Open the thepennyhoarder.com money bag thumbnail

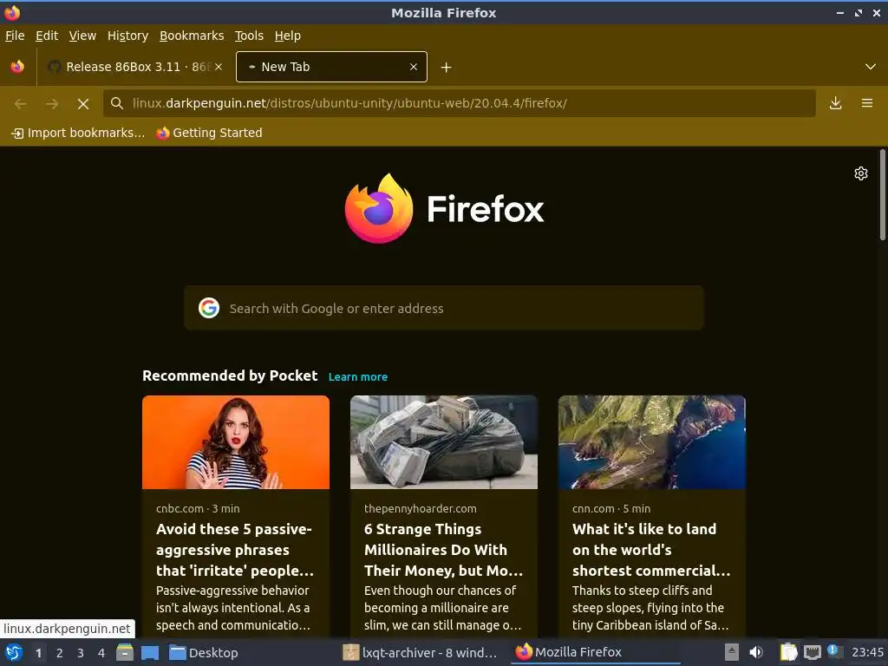(x=444, y=442)
